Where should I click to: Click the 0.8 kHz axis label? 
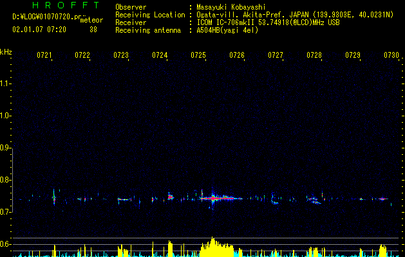click(x=5, y=180)
